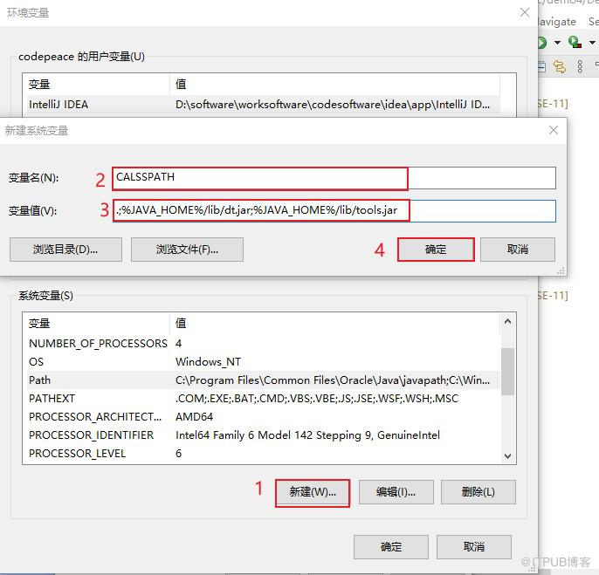Click the 删除(L) system variable button
The height and width of the screenshot is (575, 599).
coord(479,492)
